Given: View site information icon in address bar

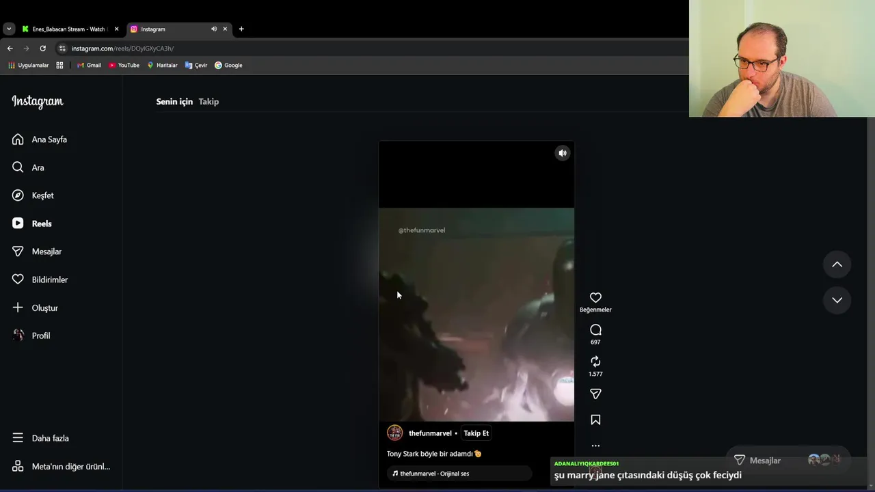Looking at the screenshot, I should point(62,49).
